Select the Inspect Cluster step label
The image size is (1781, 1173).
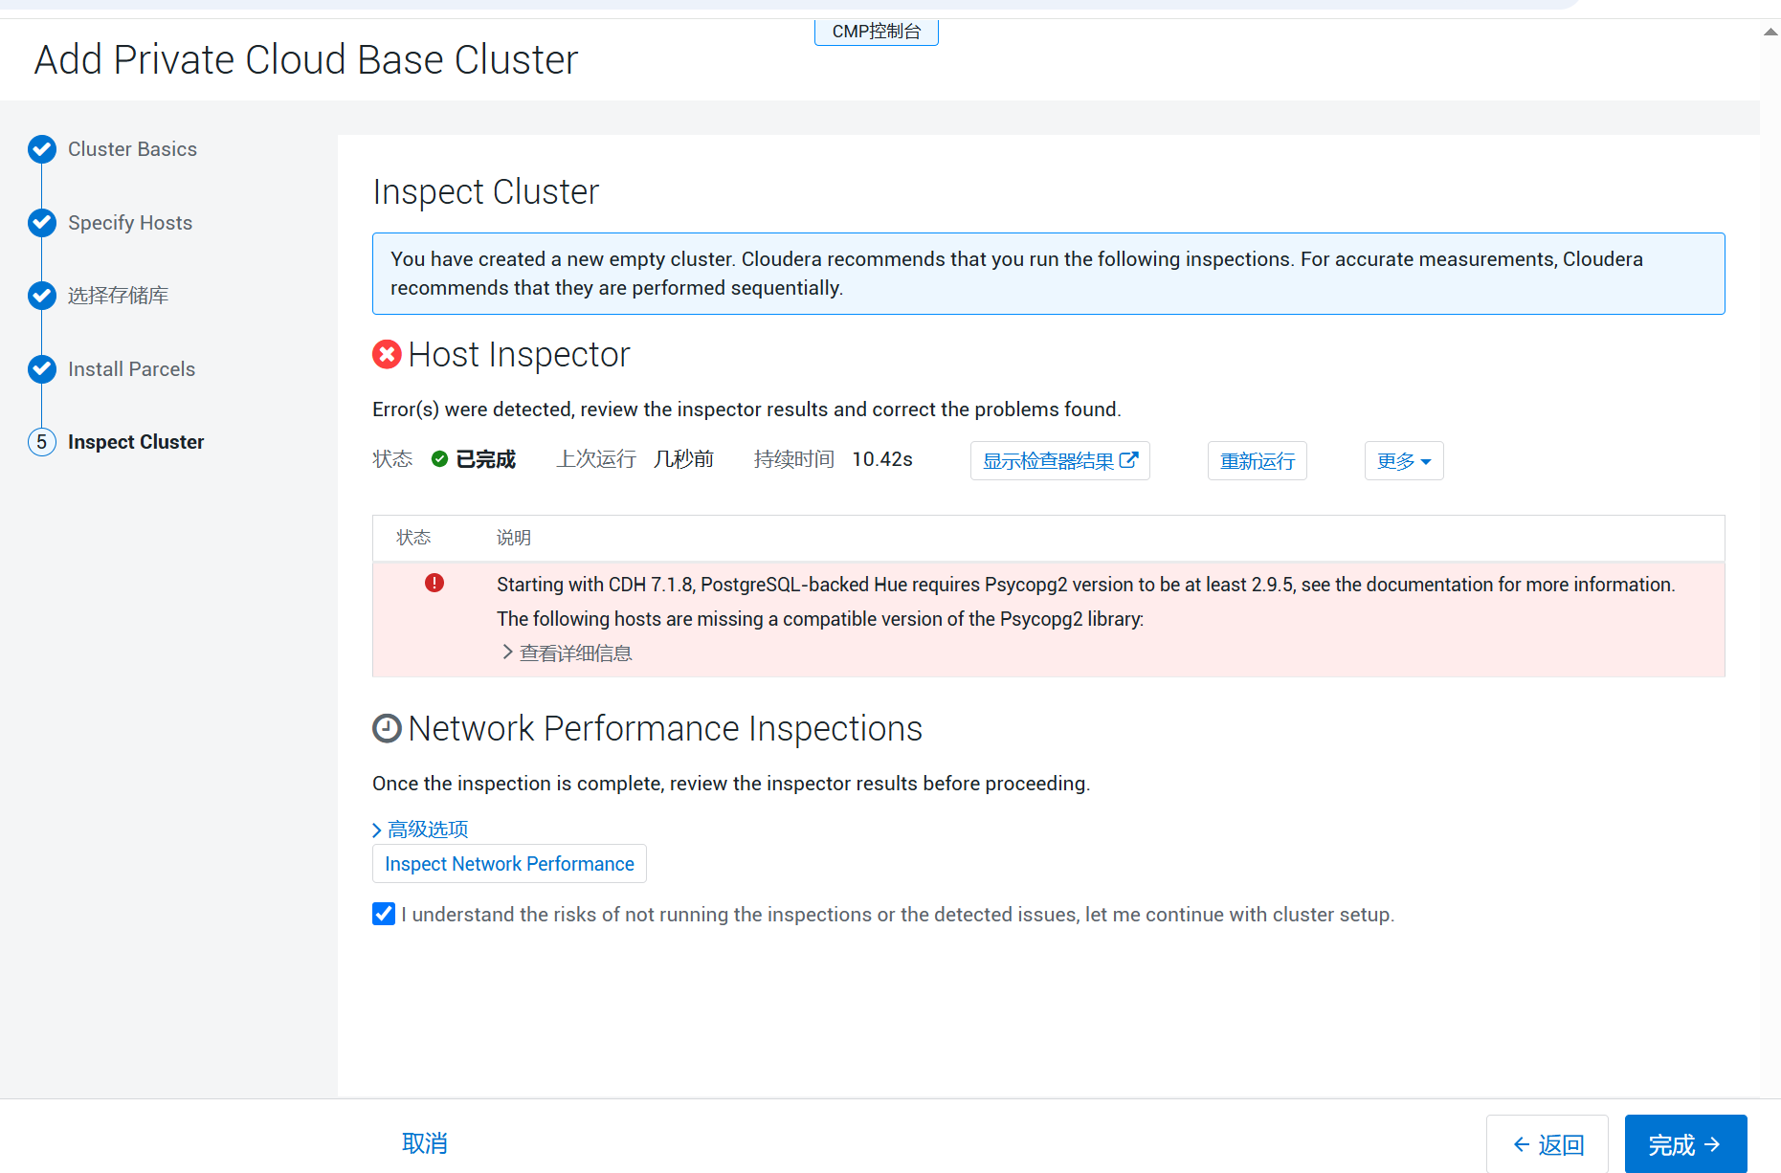(136, 442)
